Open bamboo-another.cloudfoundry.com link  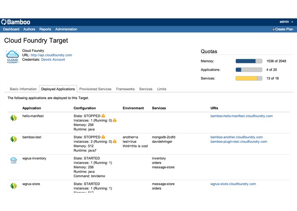point(237,137)
